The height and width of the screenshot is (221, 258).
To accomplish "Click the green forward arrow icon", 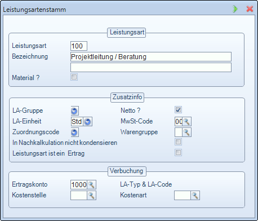I will point(235,9).
